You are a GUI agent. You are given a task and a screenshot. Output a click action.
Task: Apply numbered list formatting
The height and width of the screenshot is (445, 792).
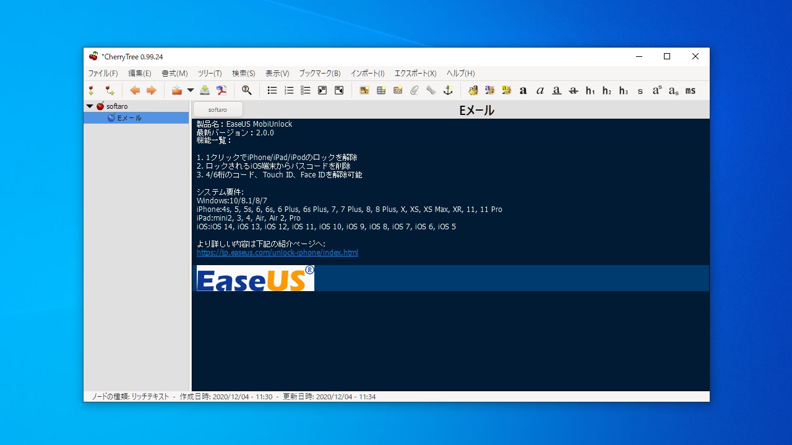click(x=289, y=90)
